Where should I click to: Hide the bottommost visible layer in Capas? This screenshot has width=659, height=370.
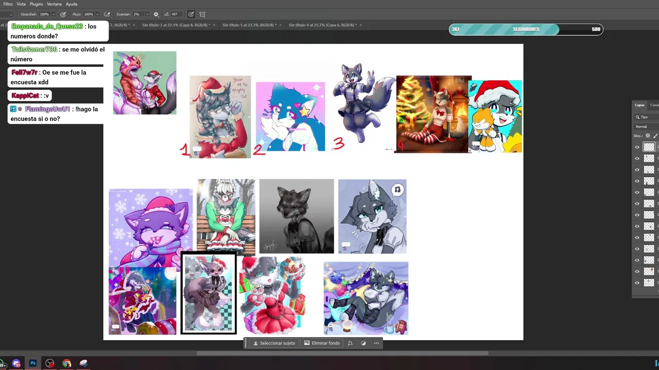637,283
